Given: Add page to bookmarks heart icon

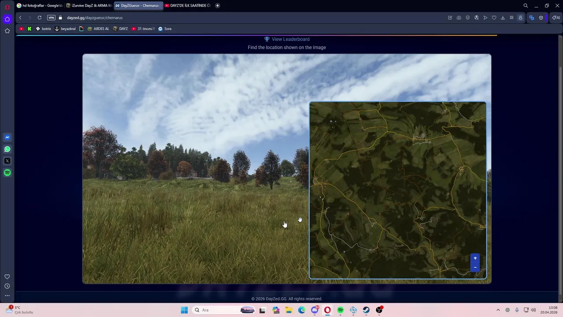Looking at the screenshot, I should pyautogui.click(x=494, y=18).
